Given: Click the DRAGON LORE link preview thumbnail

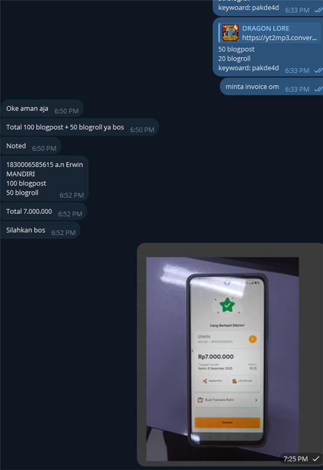Looking at the screenshot, I should [x=230, y=33].
